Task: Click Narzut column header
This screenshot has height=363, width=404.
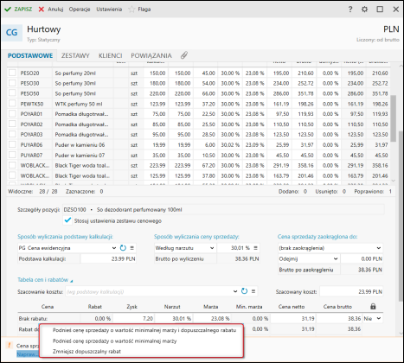Action: coord(172,307)
